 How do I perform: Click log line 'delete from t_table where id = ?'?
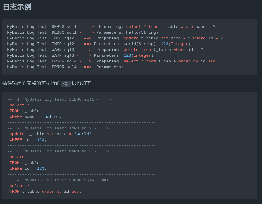point(105,50)
